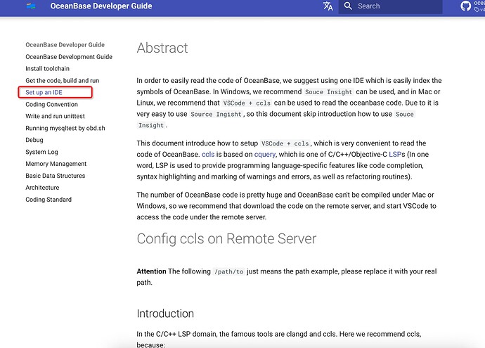Open Install toolchain page
This screenshot has height=348, width=485.
pos(47,69)
